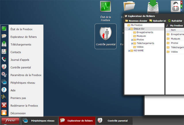This screenshot has width=184, height=125.
Task: Switch to Périphériques réseau taskbar item
Action: pos(40,121)
